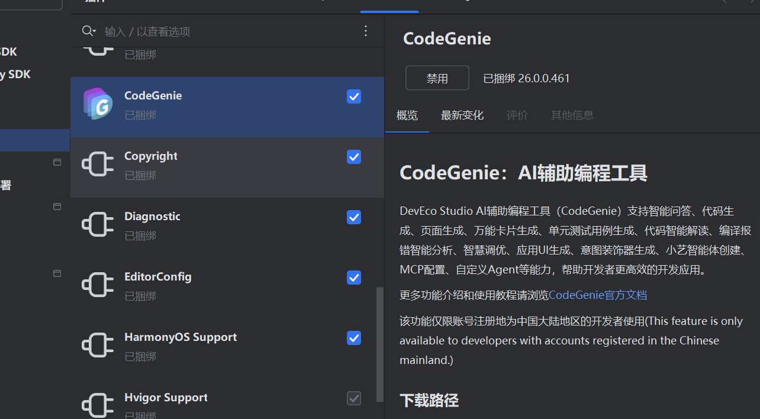Click the Copyright plugin plug icon
Viewport: 760px width, 419px height.
point(98,165)
